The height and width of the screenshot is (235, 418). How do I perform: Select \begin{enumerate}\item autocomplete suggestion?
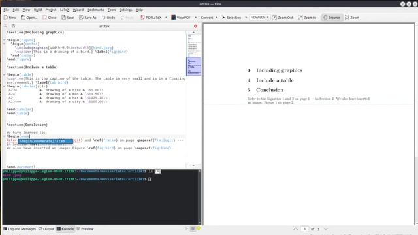point(45,141)
